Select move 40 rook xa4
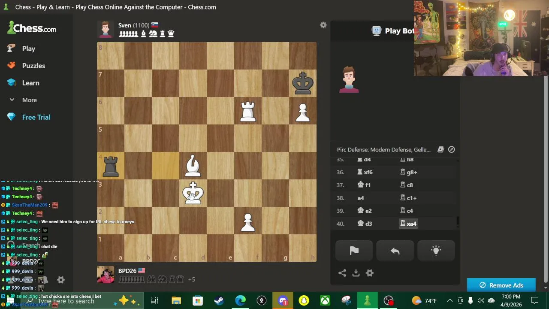 [x=408, y=224]
